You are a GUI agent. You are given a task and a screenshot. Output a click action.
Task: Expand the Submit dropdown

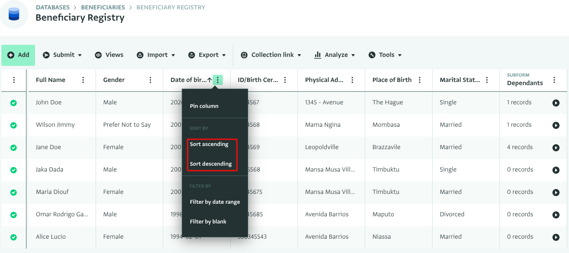62,55
